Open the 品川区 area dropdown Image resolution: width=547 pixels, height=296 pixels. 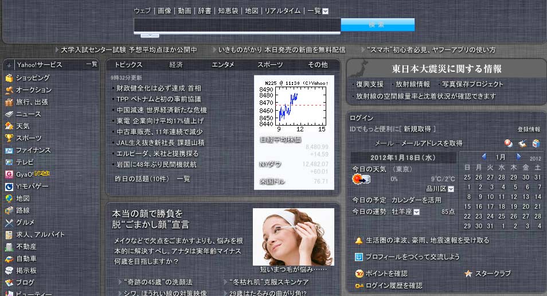tap(451, 189)
